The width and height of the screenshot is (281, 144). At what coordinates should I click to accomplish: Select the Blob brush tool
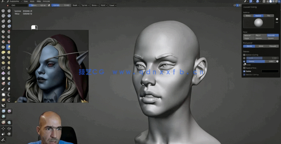tap(9, 27)
